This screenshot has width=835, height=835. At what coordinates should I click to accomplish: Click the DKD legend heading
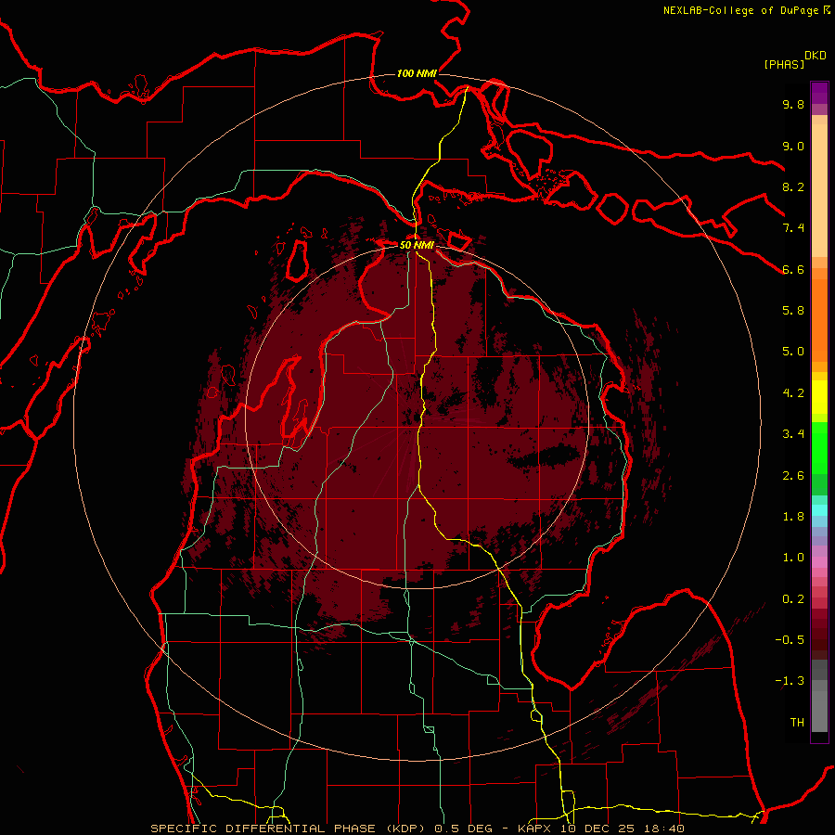click(x=816, y=56)
